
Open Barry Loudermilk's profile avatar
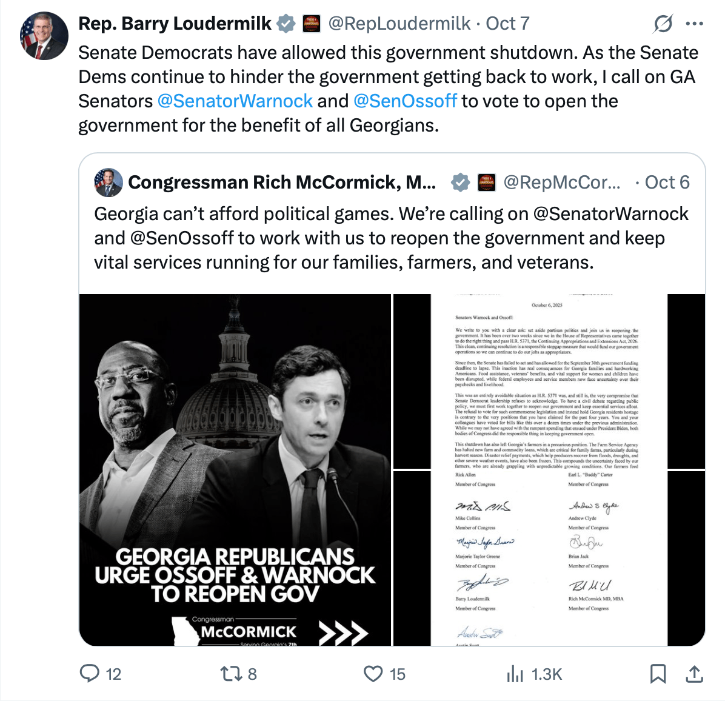(44, 36)
